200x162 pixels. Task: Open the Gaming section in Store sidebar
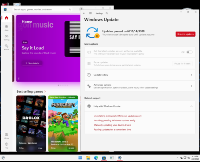pyautogui.click(x=6, y=38)
